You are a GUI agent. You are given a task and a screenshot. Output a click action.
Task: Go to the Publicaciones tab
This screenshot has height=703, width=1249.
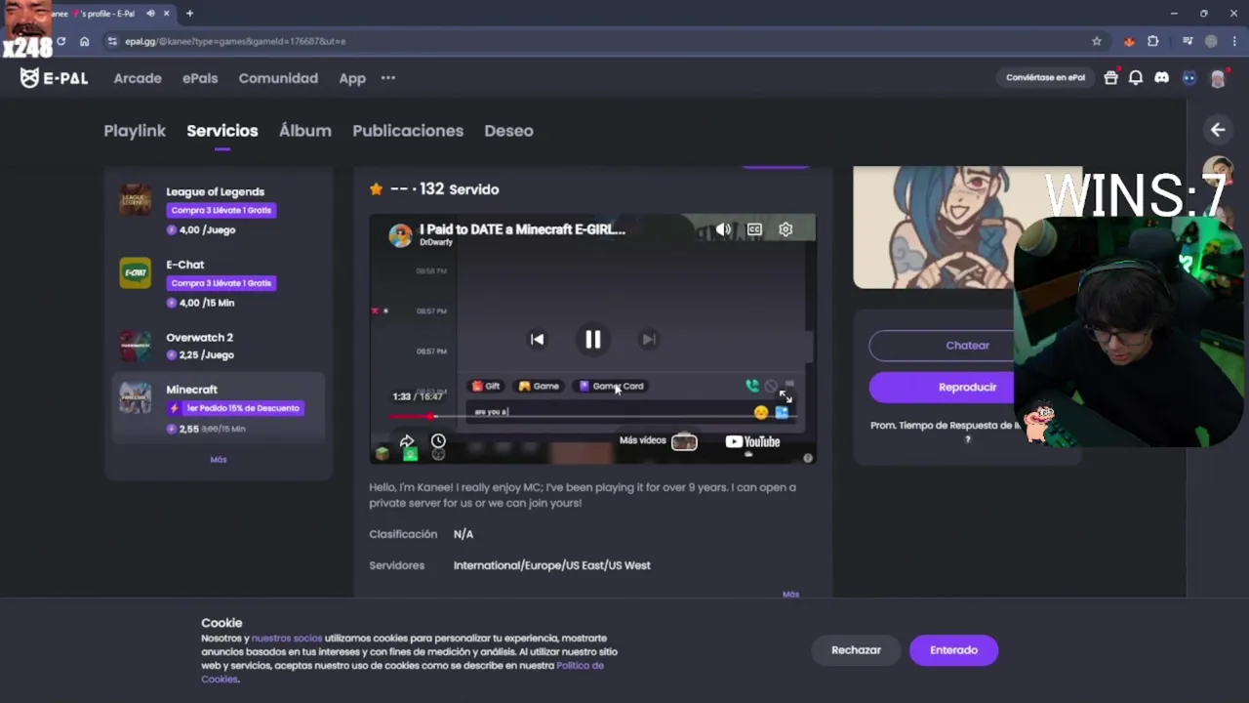pyautogui.click(x=408, y=131)
